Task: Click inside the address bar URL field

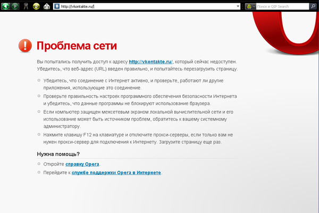Action: [147, 6]
